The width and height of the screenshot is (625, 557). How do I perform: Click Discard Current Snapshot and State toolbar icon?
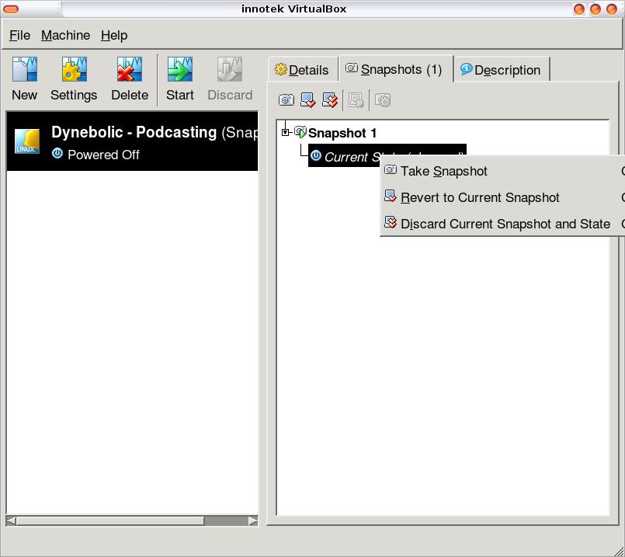pos(330,100)
